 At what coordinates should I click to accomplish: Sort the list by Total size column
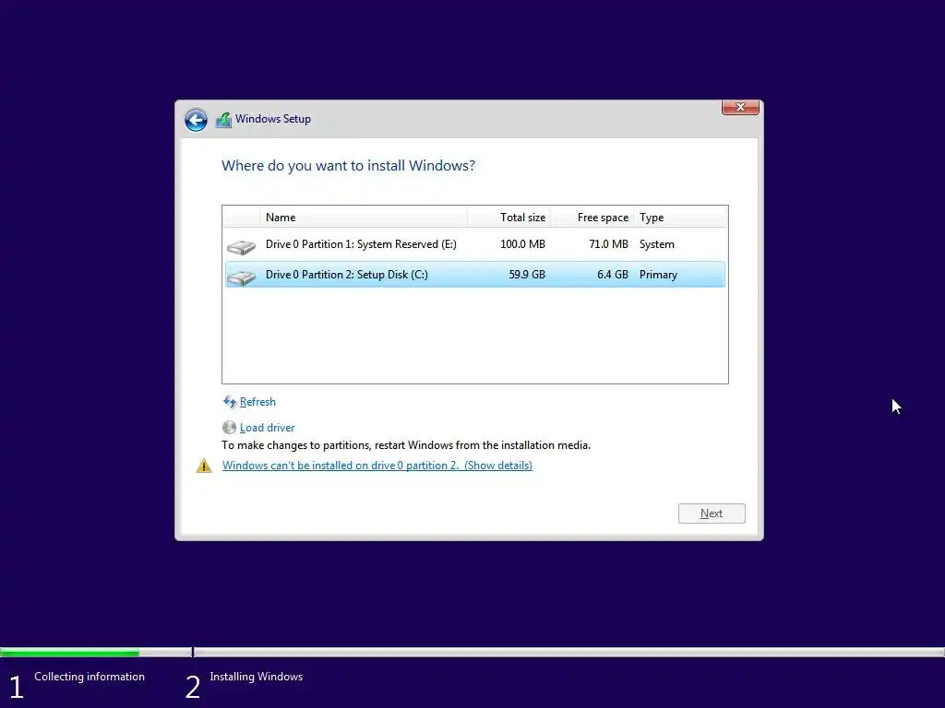[508, 218]
